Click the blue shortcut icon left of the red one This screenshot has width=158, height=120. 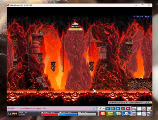click(123, 108)
